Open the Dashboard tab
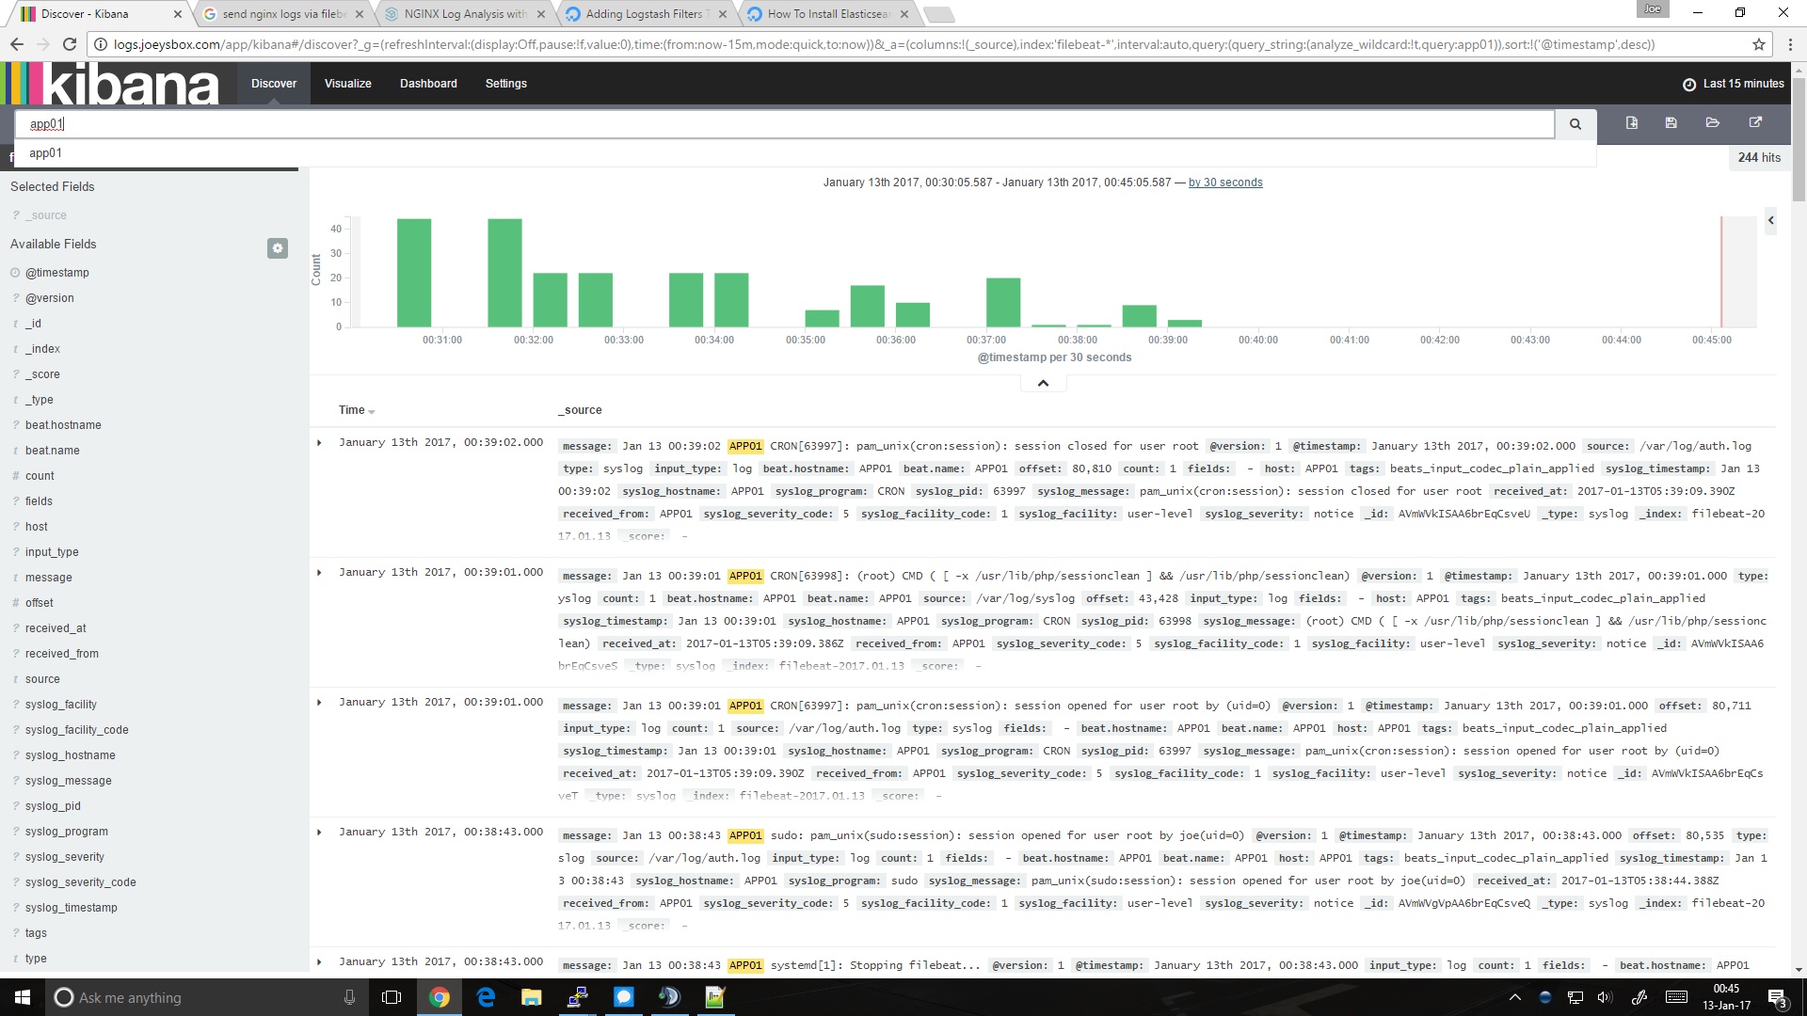This screenshot has height=1016, width=1807. (x=428, y=84)
